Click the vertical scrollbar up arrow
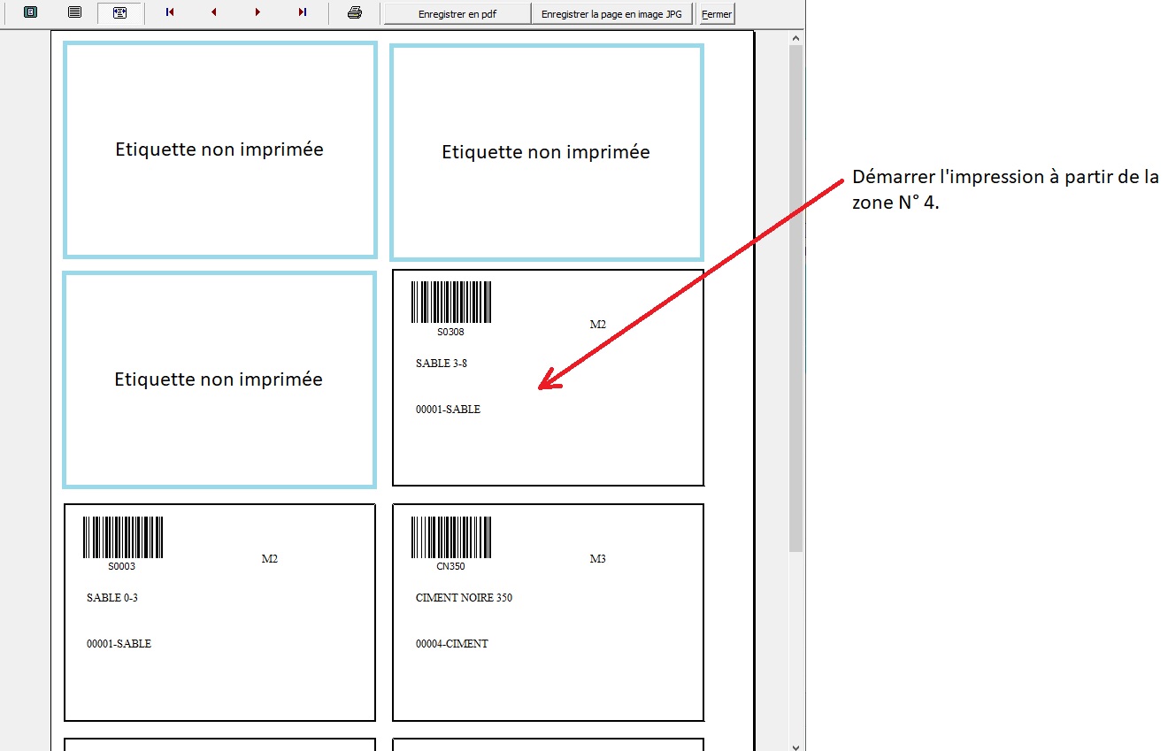Viewport: 1168px width, 751px height. tap(795, 39)
